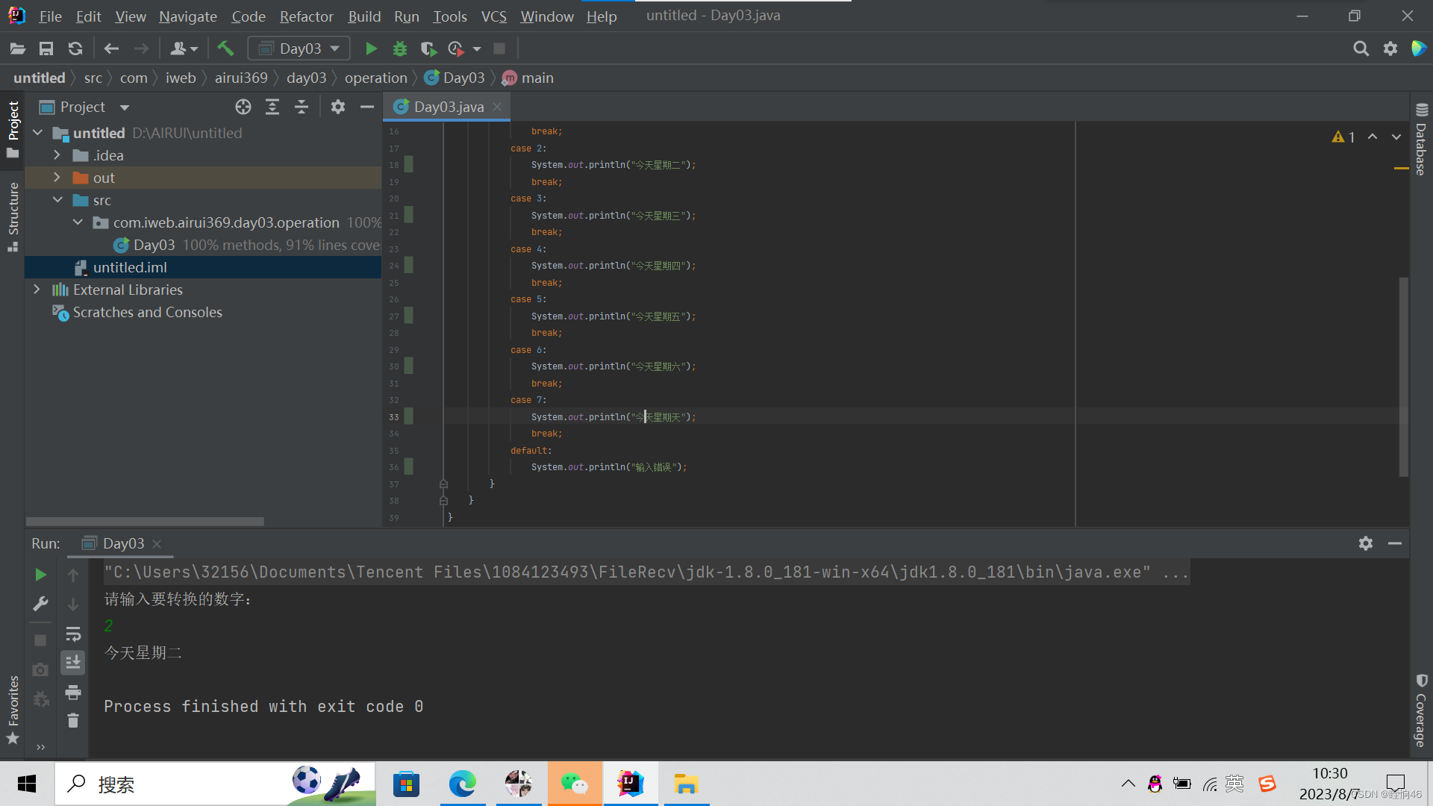
Task: Click the green Run button in toolbar
Action: [371, 49]
